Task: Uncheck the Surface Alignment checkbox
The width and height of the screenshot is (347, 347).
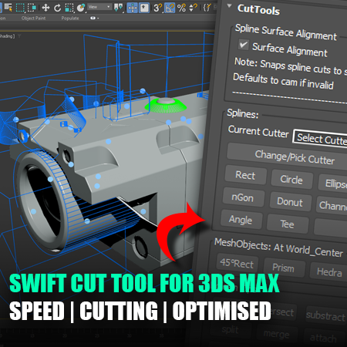Action: click(x=243, y=45)
